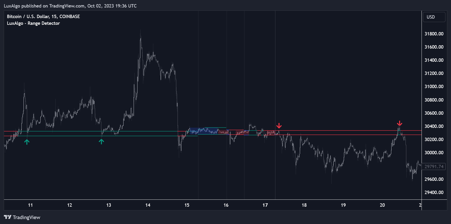Viewport: 451px width, 224px height.
Task: Click the 30200.00 price axis label
Action: tap(434, 140)
